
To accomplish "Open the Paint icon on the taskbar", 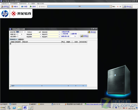I will 30,108.
